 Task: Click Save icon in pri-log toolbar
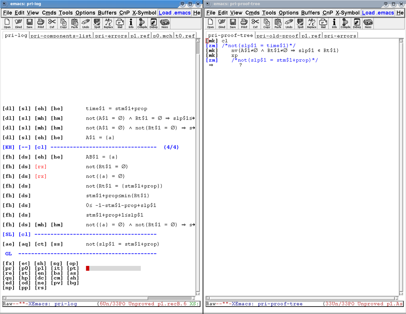tap(30, 23)
